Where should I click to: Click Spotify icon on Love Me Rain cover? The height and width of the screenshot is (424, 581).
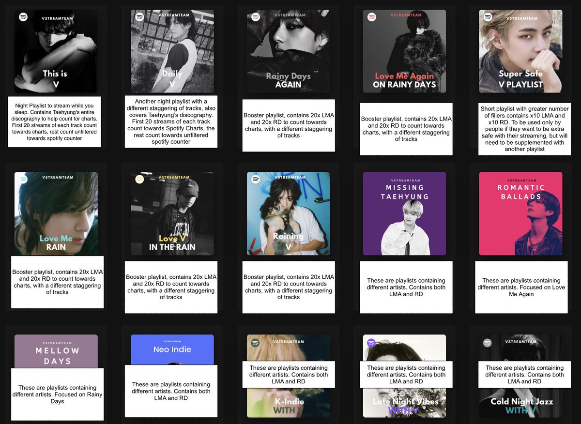click(x=23, y=179)
